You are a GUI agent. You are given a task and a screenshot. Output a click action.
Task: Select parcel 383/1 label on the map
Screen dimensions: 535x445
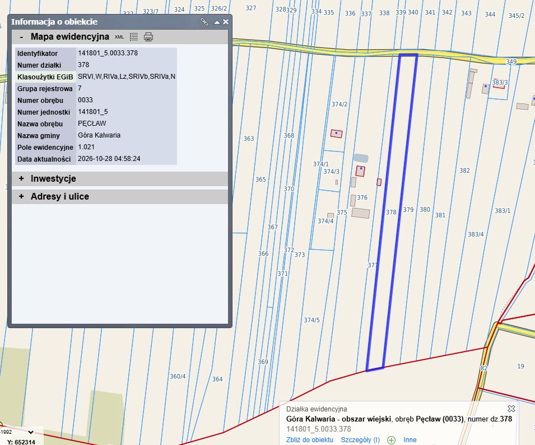(x=503, y=211)
